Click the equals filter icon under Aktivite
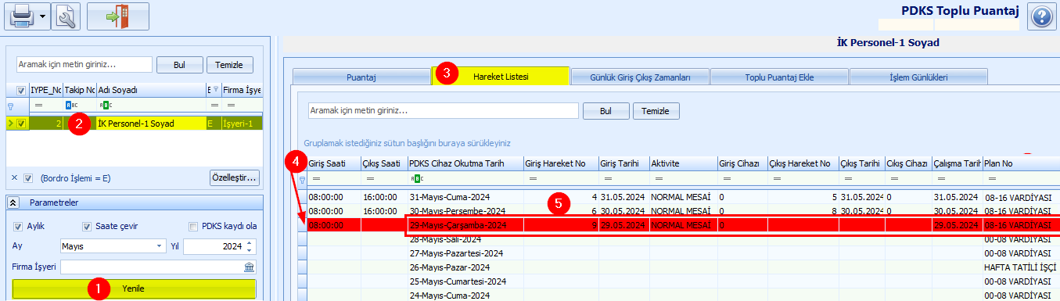The width and height of the screenshot is (1060, 301). pyautogui.click(x=659, y=178)
